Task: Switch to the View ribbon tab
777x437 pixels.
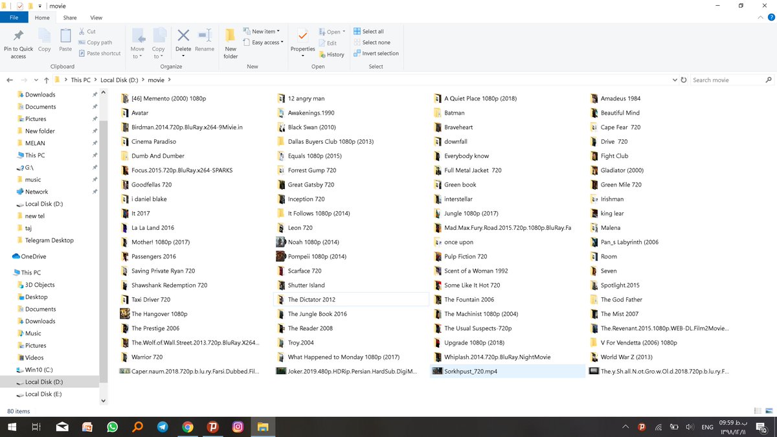Action: click(96, 17)
